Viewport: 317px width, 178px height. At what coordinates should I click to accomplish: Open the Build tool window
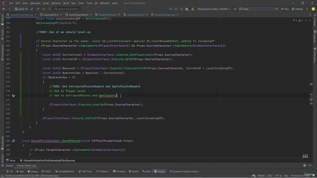(147, 172)
